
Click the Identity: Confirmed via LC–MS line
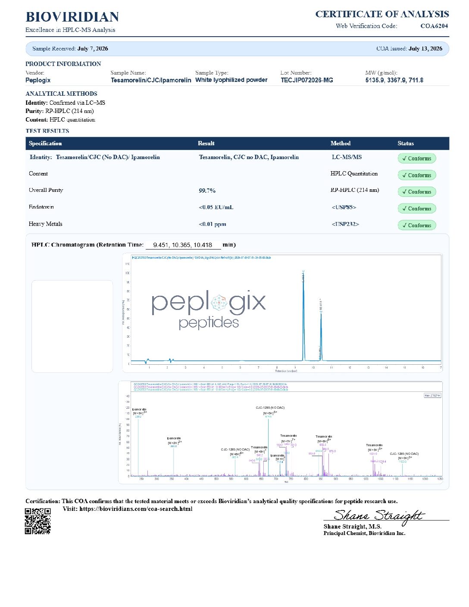[x=65, y=103]
